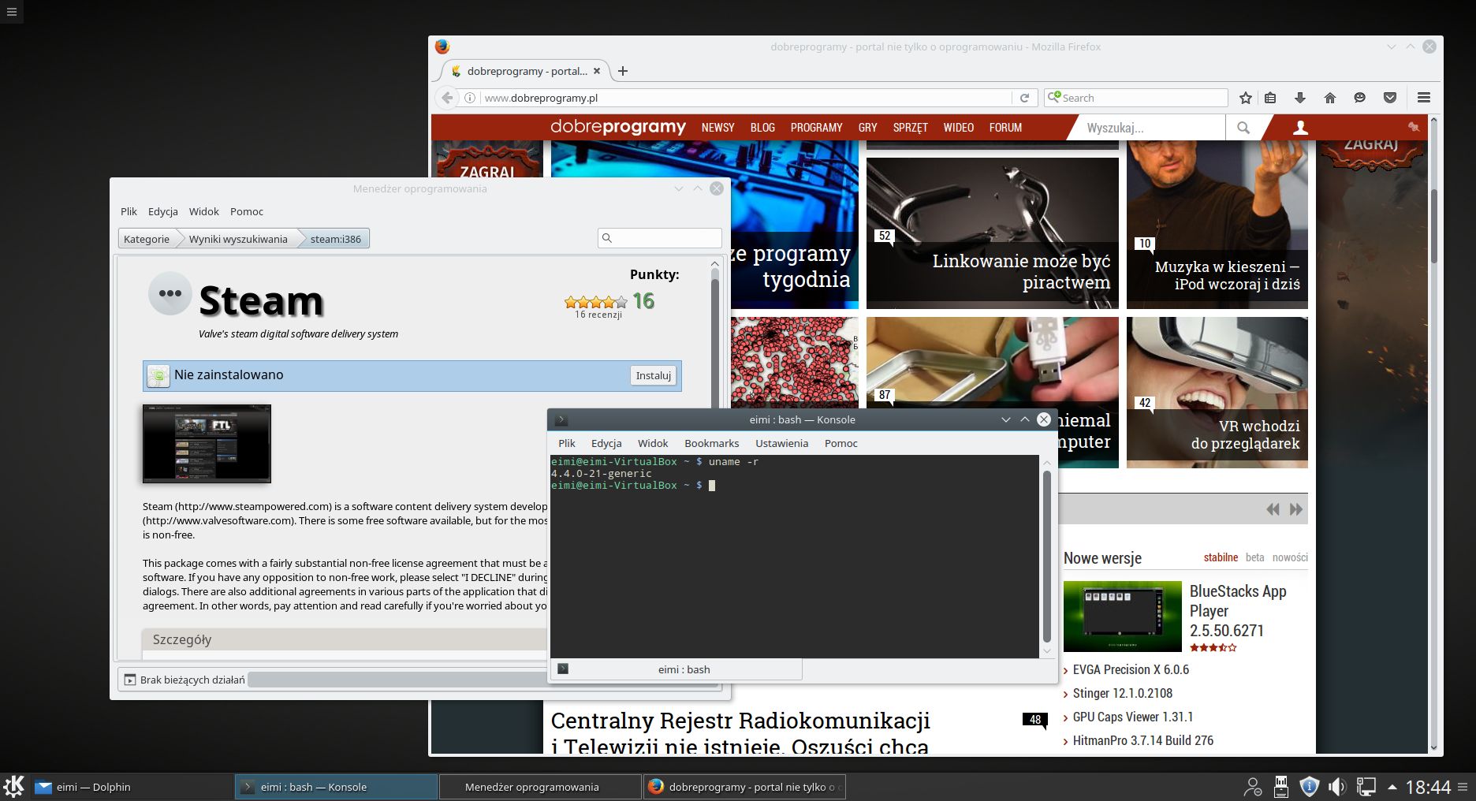This screenshot has height=801, width=1476.
Task: Open Plik menu in Menedżer oprogramowania
Action: coord(129,211)
